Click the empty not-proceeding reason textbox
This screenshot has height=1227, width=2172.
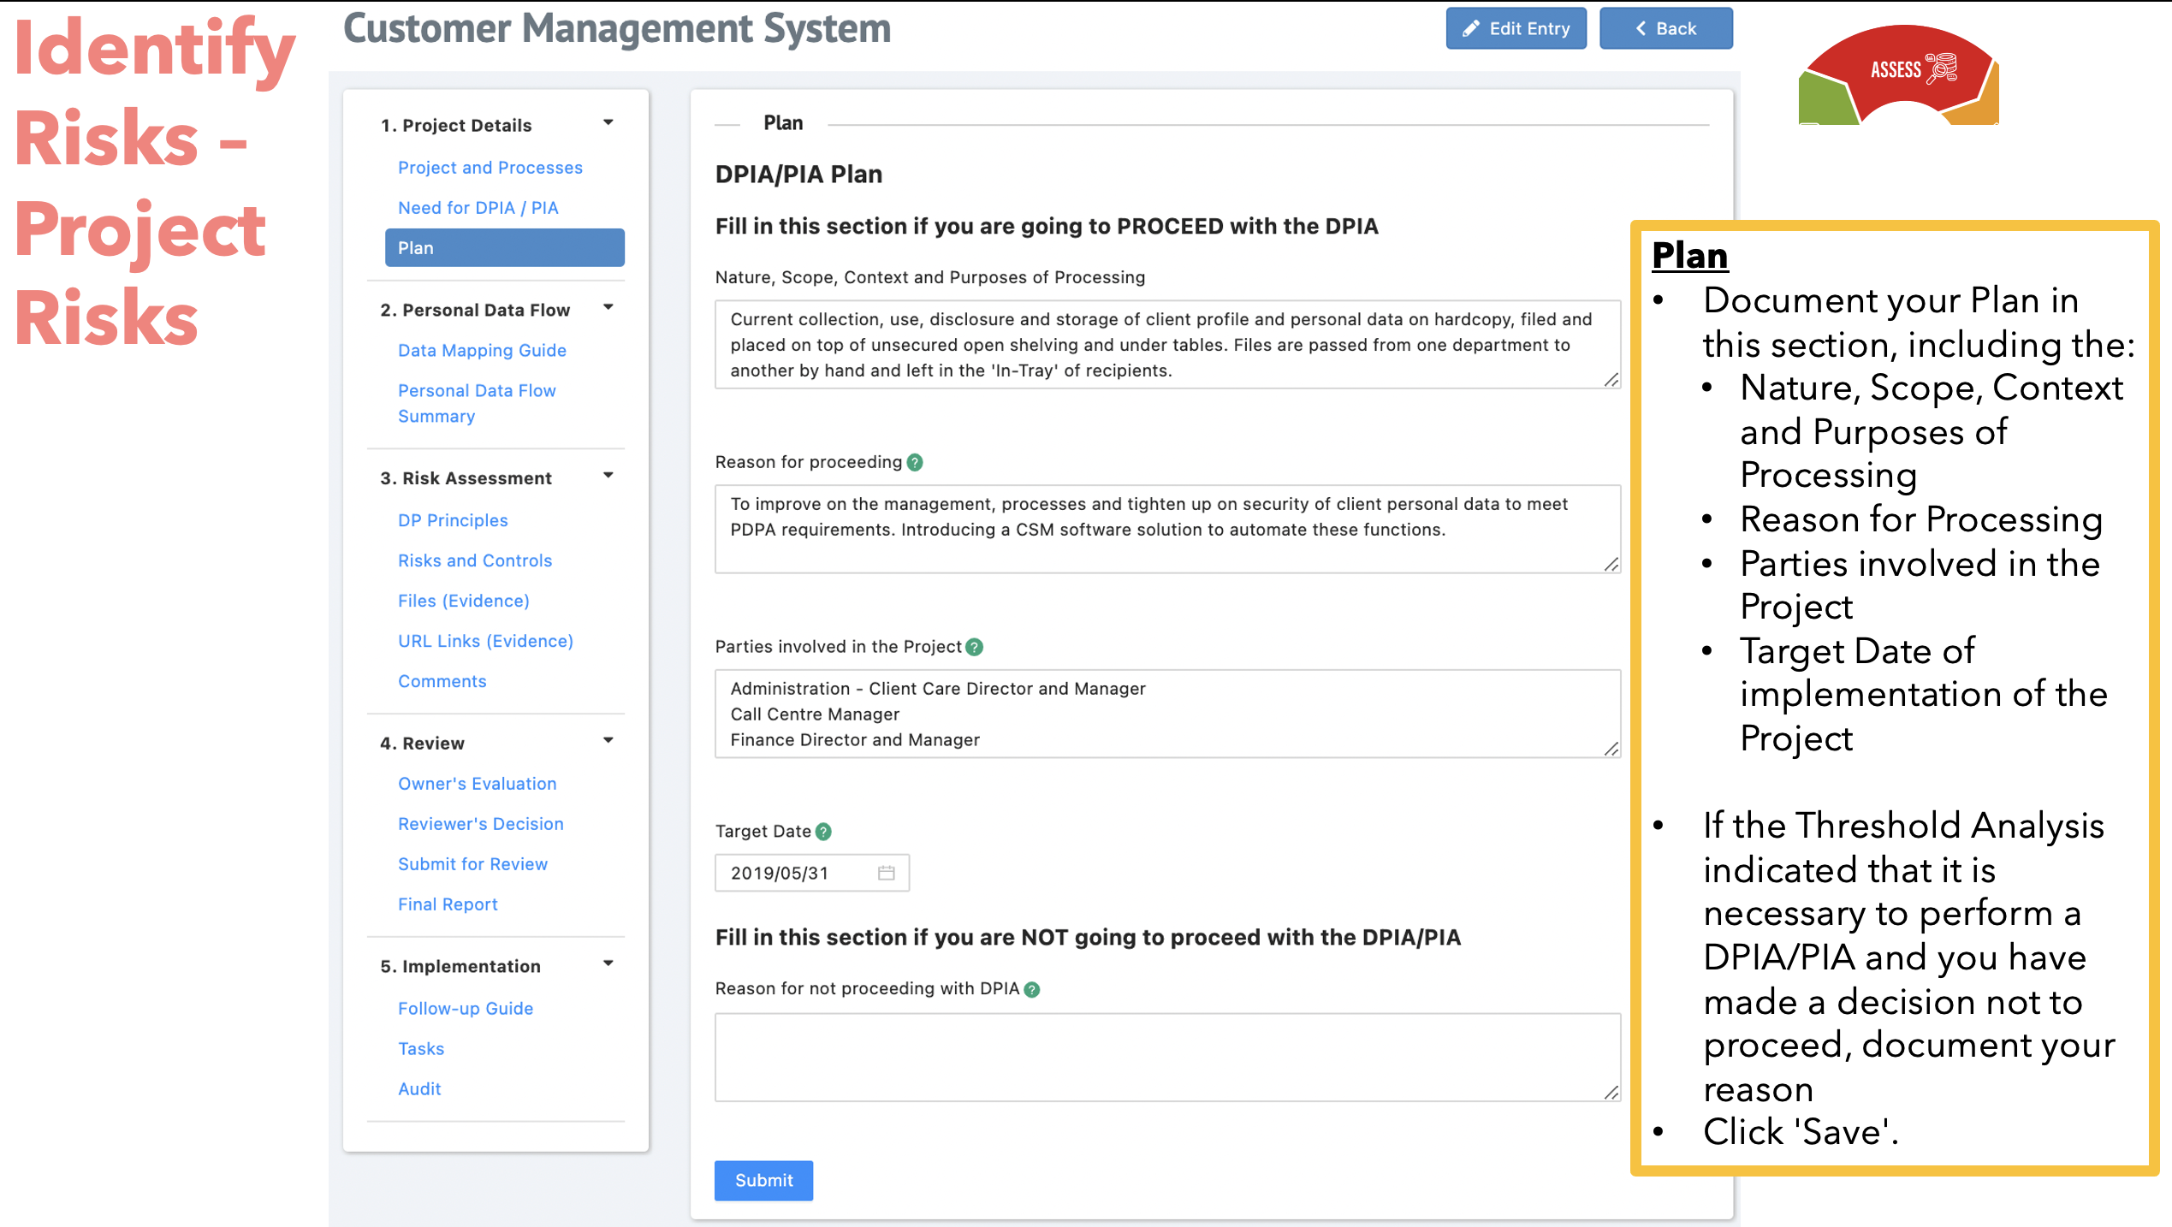coord(1166,1057)
